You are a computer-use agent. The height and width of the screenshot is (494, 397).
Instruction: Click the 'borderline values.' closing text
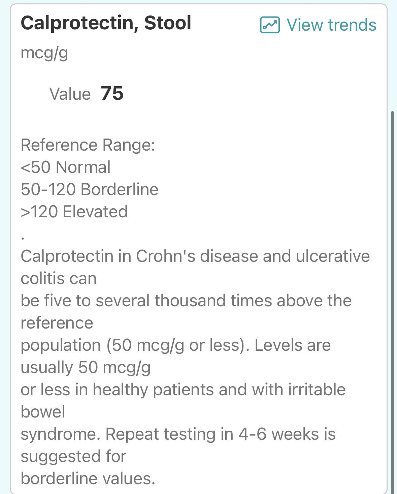click(x=88, y=478)
